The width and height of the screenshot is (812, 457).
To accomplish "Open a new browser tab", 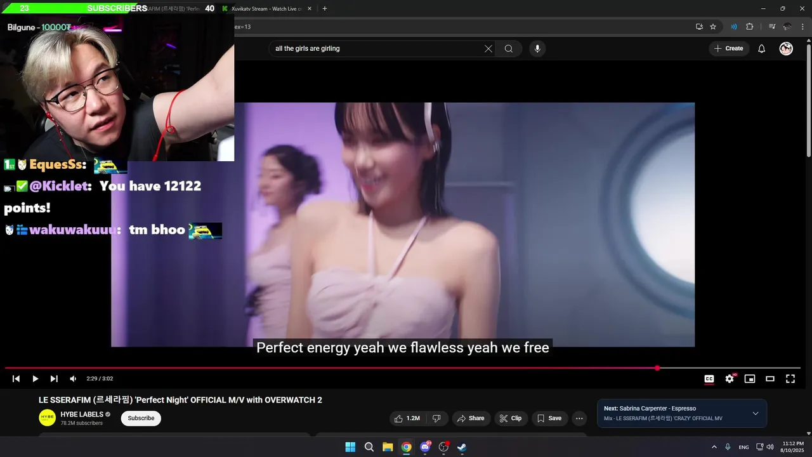I will tap(325, 9).
